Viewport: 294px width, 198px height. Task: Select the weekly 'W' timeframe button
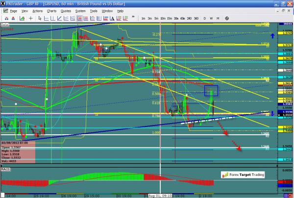click(211, 18)
